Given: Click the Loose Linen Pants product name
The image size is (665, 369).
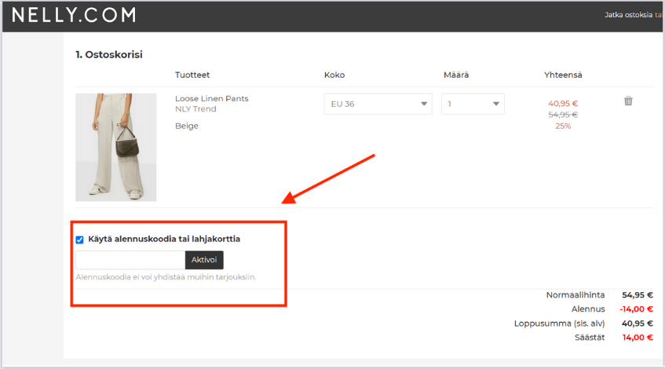Looking at the screenshot, I should coord(211,99).
